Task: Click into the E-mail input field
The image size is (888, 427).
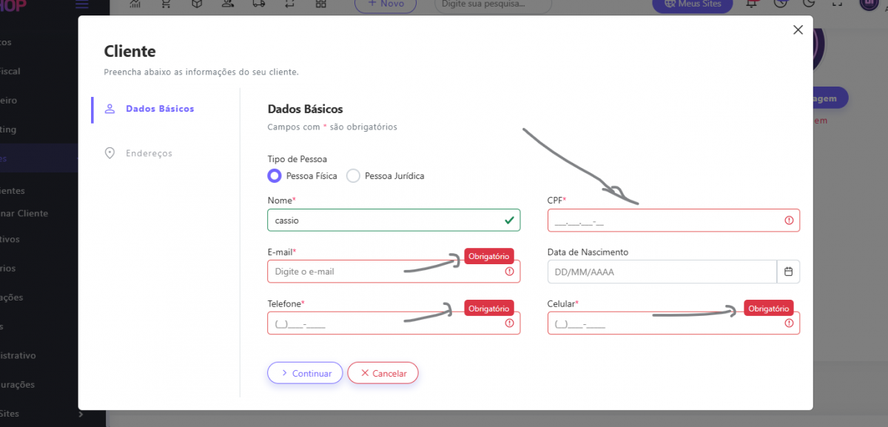Action: (x=385, y=272)
